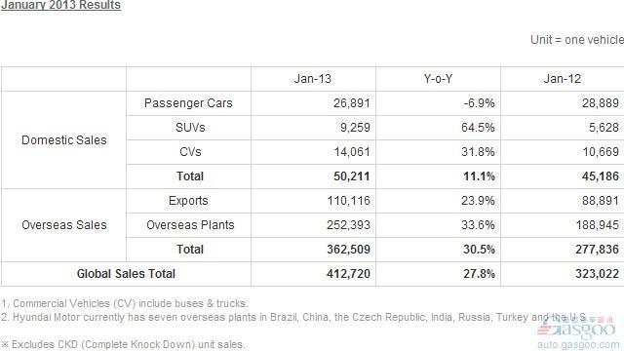The width and height of the screenshot is (624, 351).
Task: Select the Jan-13 column header
Action: tap(313, 79)
